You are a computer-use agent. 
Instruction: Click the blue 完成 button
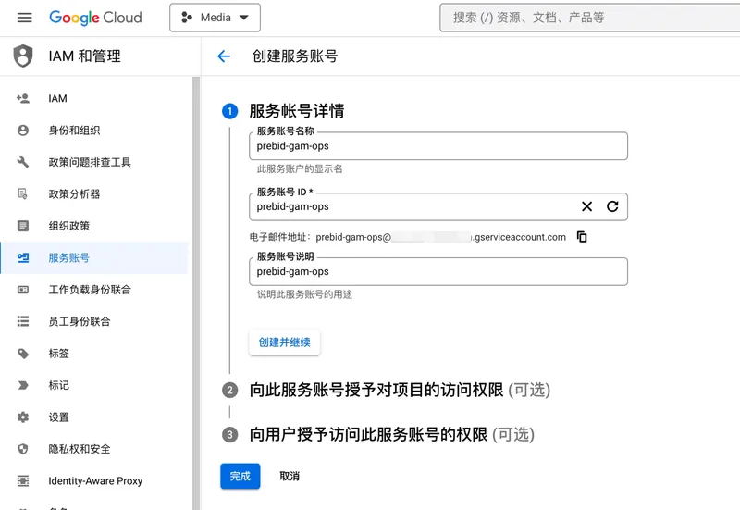coord(240,476)
